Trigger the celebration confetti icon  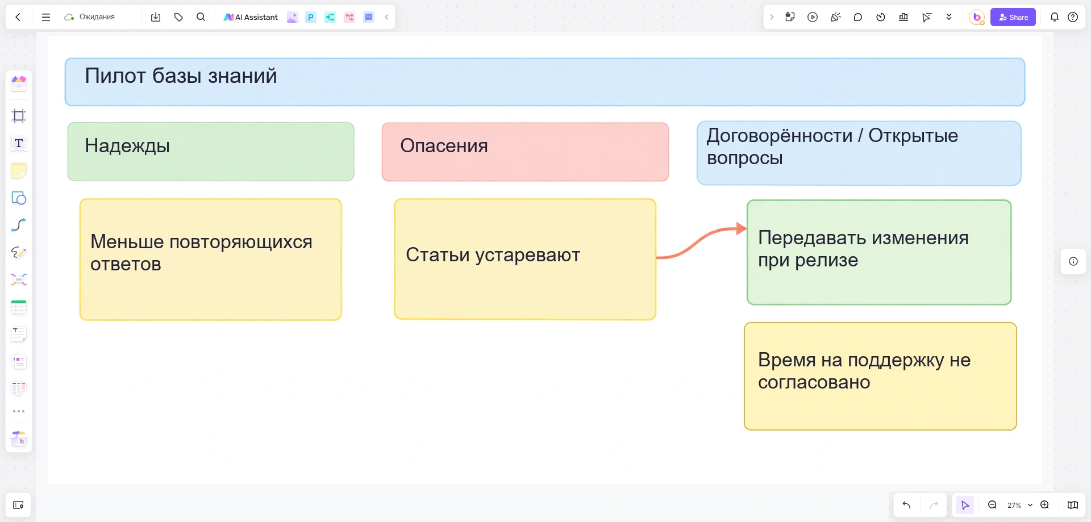click(x=835, y=17)
